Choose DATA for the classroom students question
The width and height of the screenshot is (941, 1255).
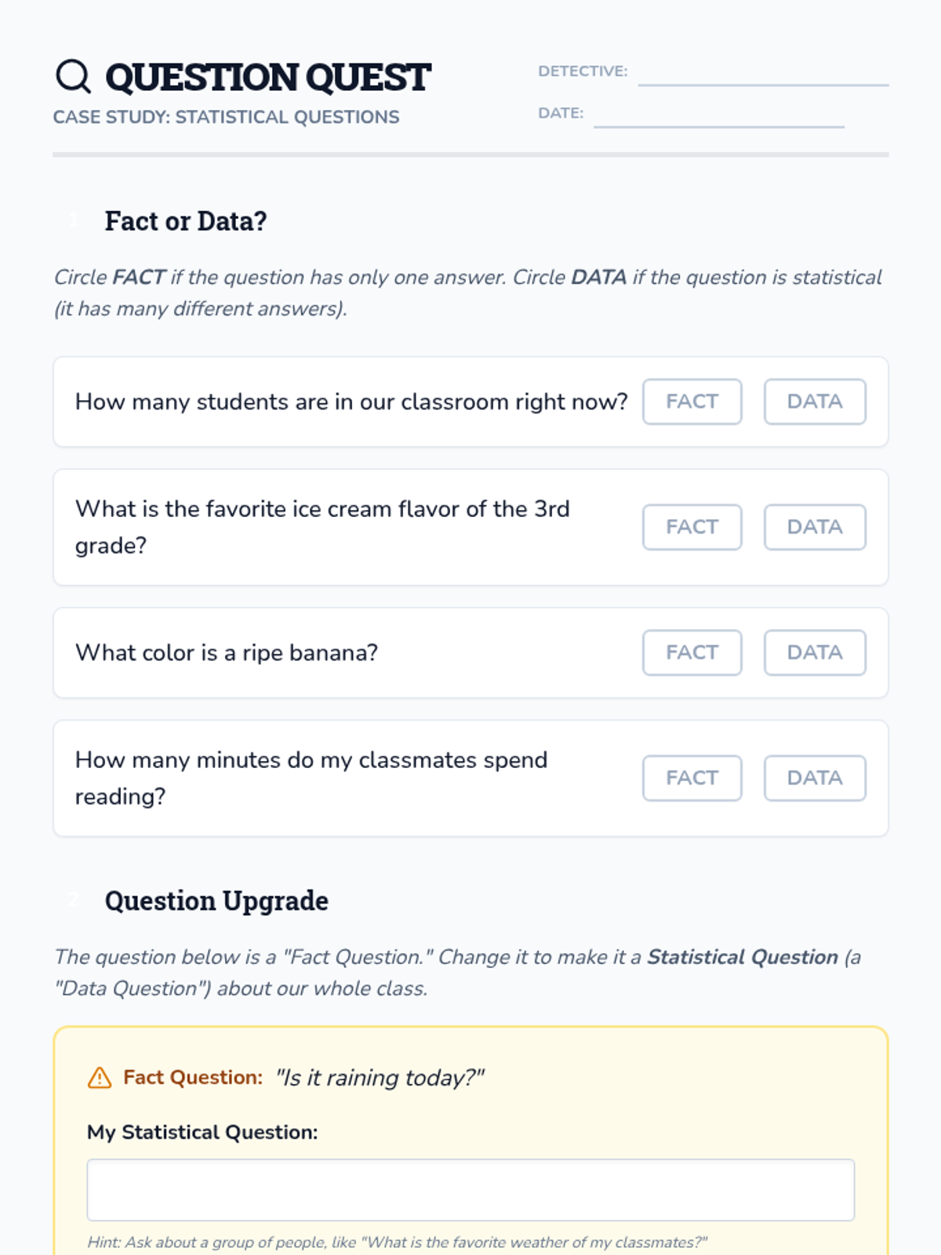click(815, 402)
